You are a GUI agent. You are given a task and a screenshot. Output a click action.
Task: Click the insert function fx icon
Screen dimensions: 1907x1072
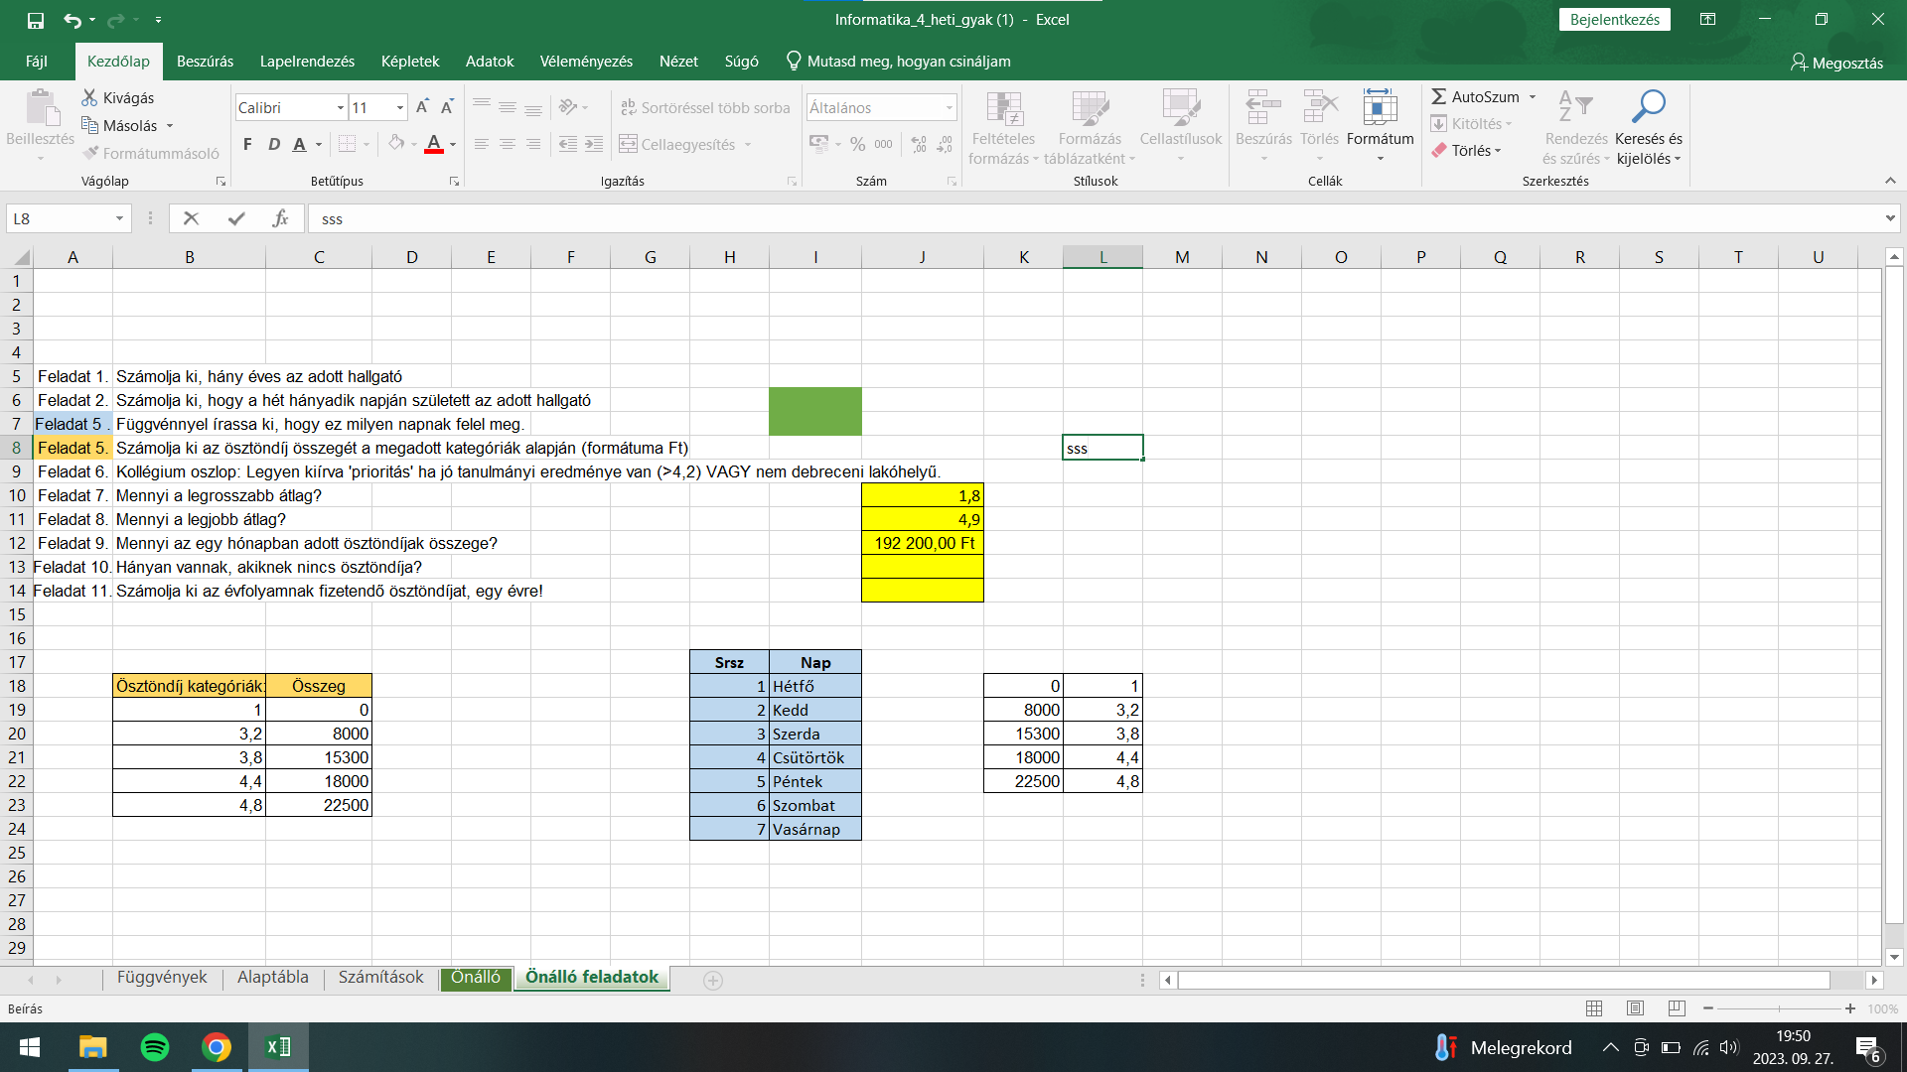point(280,218)
